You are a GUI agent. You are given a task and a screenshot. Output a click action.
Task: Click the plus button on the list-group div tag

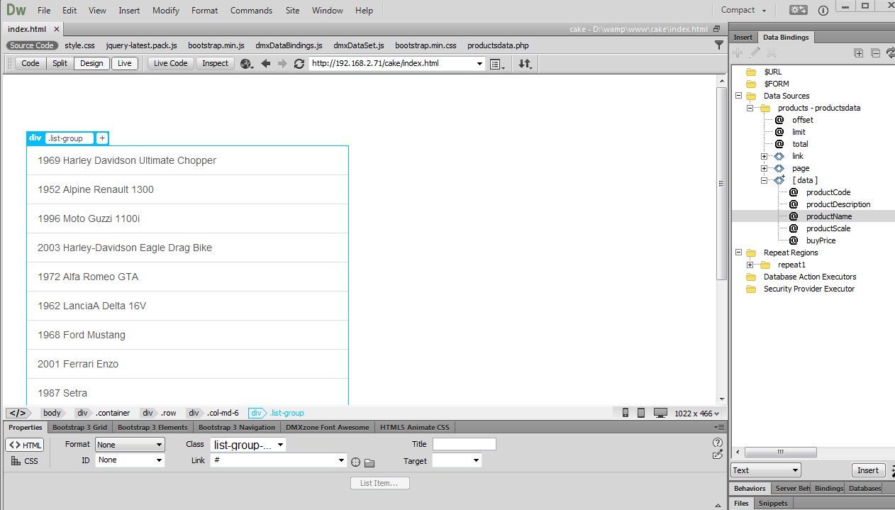coord(102,138)
